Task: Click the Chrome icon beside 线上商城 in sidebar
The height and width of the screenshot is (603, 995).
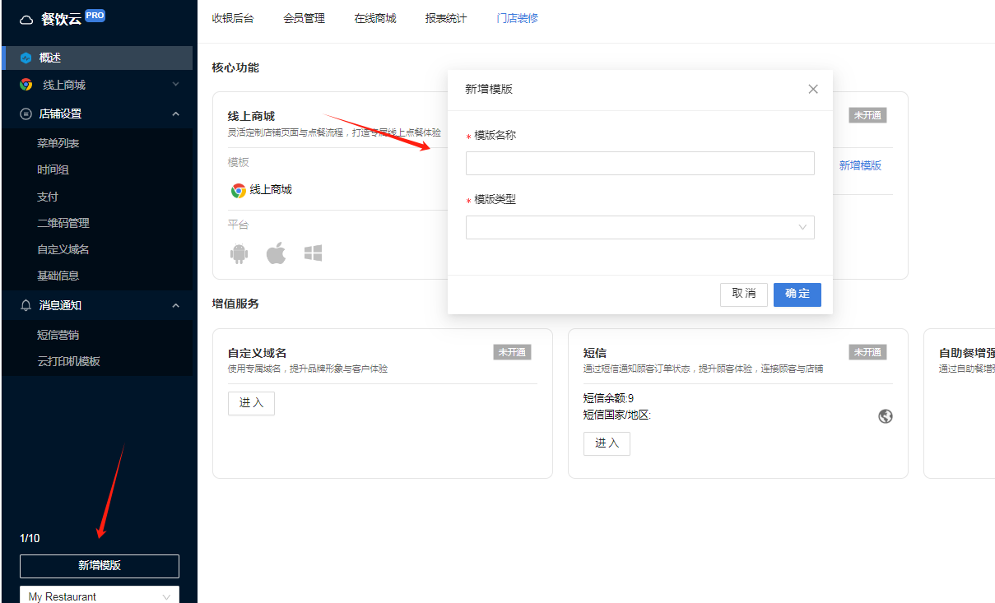Action: click(26, 85)
